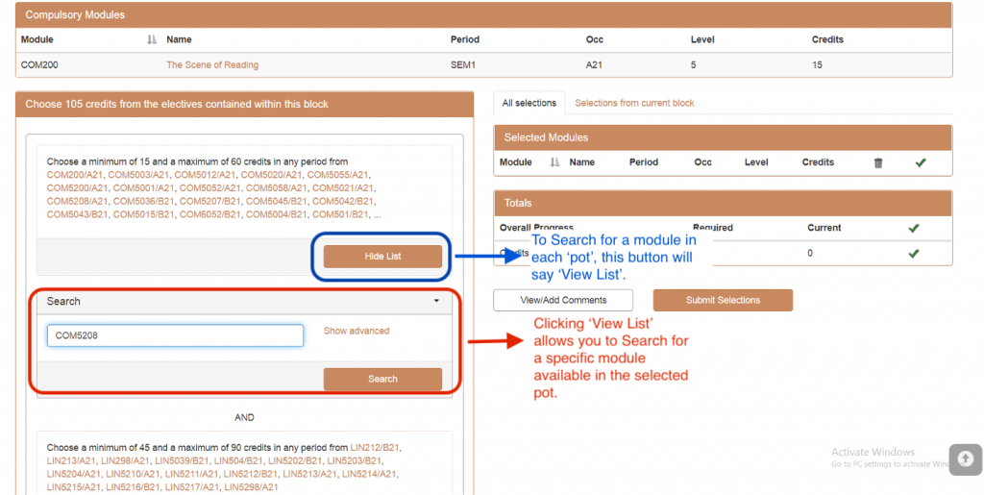984x495 pixels.
Task: Click the trash icon in Selected Modules
Action: 877,163
